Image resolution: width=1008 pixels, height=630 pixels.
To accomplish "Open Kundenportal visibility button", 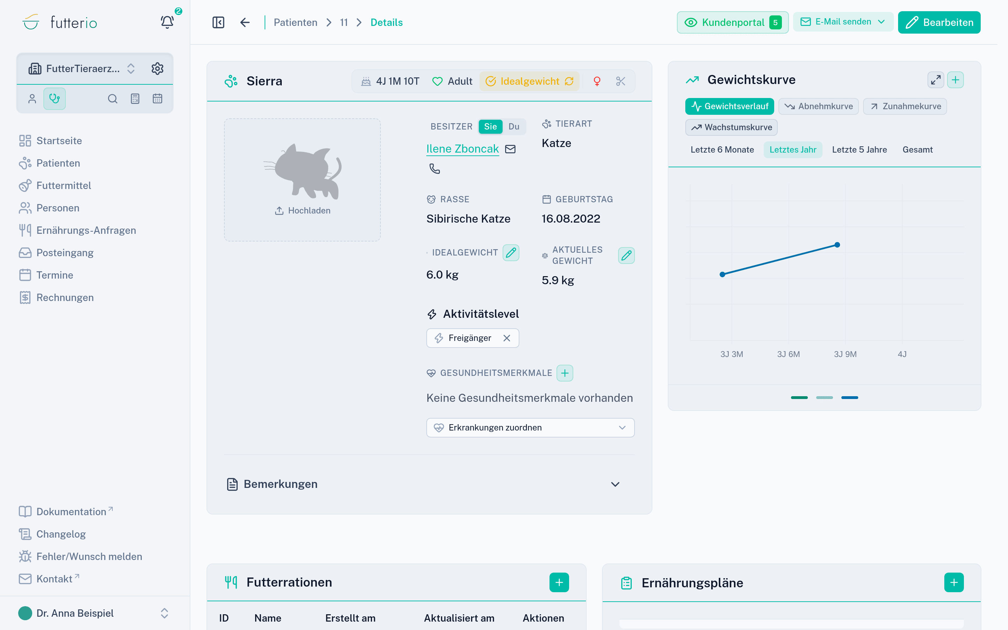I will (x=732, y=22).
